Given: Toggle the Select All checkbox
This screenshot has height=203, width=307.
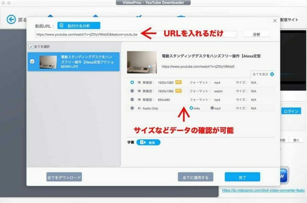Looking at the screenshot, I should (x=31, y=47).
